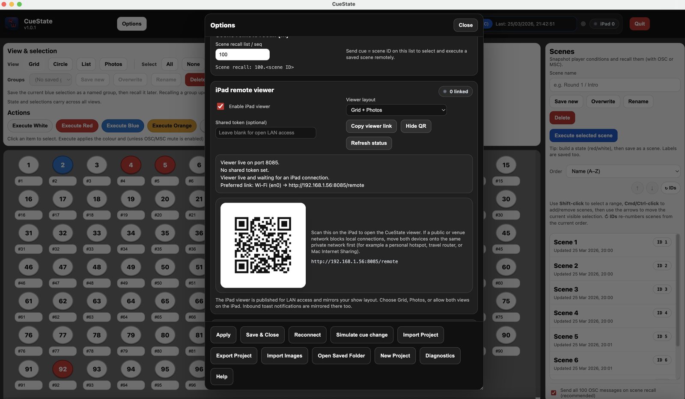Click the Apply button
The image size is (685, 399).
point(223,335)
